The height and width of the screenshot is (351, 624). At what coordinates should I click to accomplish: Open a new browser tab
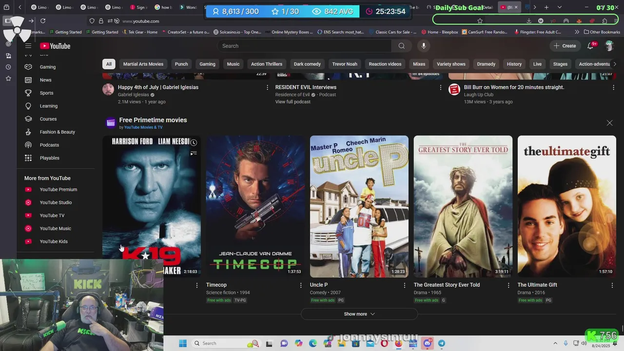pos(546,7)
